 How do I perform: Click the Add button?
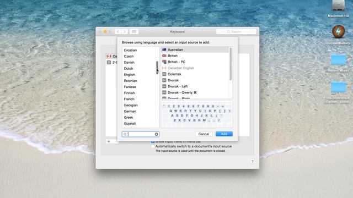[x=224, y=134]
